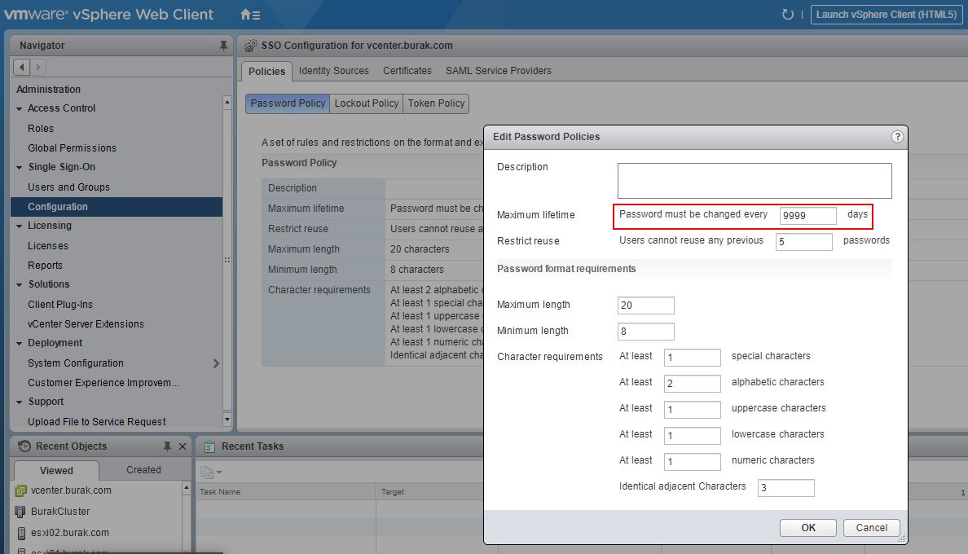968x554 pixels.
Task: Open Roles in Navigator
Action: [x=41, y=129]
